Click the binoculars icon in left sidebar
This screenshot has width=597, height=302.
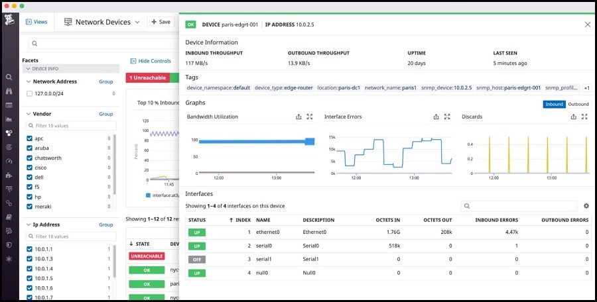(x=9, y=91)
